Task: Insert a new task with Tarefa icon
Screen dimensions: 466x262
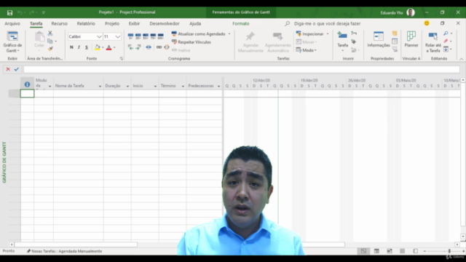Action: [x=342, y=36]
